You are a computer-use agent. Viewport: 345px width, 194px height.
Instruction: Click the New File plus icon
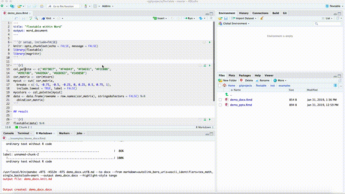pos(2,6)
